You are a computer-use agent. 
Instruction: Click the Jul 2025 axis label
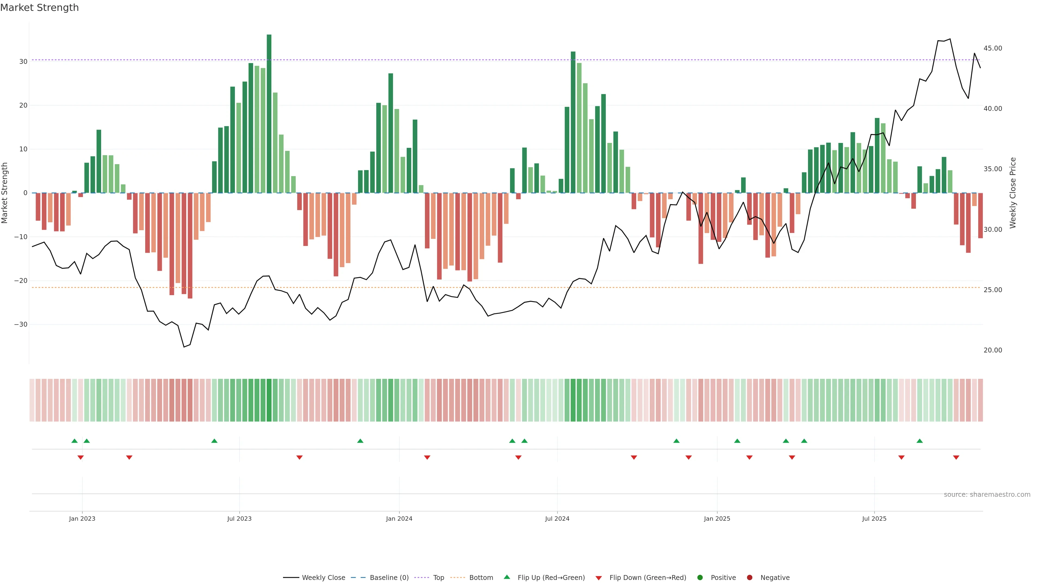pos(874,519)
